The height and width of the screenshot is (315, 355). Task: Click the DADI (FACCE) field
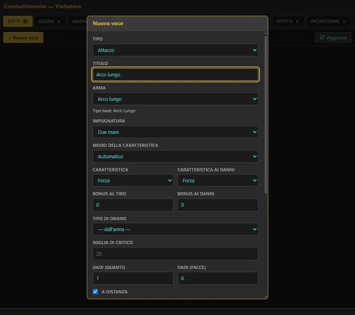pyautogui.click(x=218, y=278)
